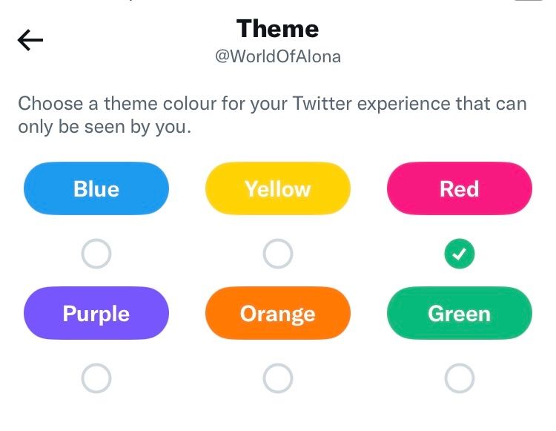
Task: Choose the Orange color pill
Action: (x=278, y=313)
